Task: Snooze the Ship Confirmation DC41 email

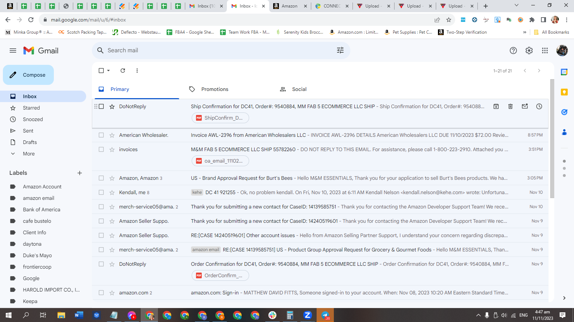Action: [539, 106]
